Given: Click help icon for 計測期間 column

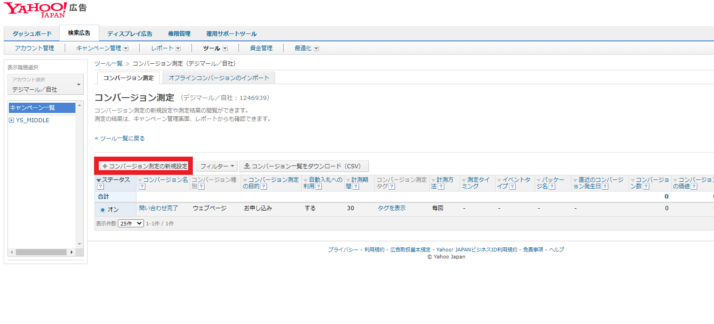Looking at the screenshot, I should point(356,187).
